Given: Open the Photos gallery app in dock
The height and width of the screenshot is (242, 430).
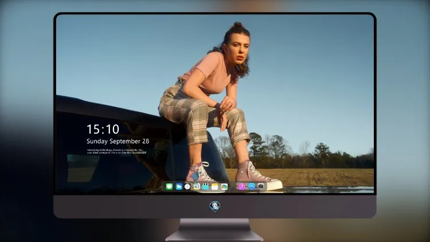Looking at the screenshot, I should click(224, 186).
